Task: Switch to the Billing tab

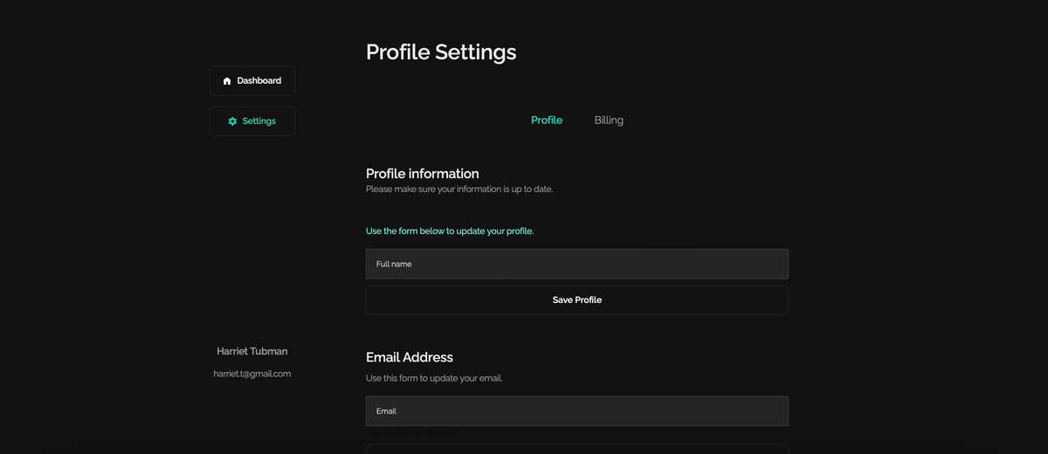Action: coord(609,120)
